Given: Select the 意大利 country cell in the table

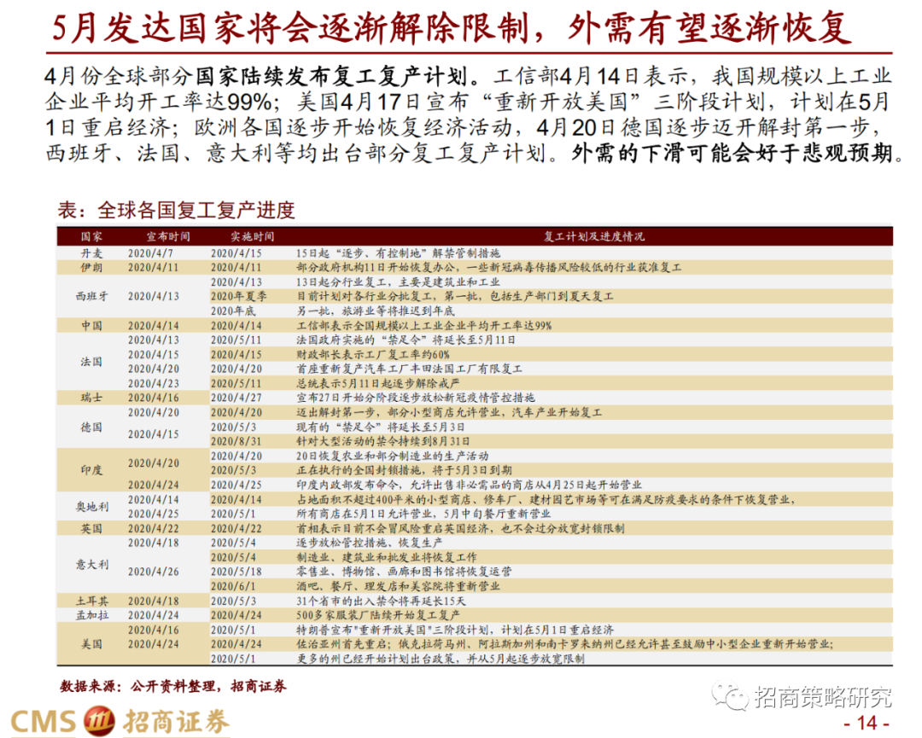Looking at the screenshot, I should [91, 564].
